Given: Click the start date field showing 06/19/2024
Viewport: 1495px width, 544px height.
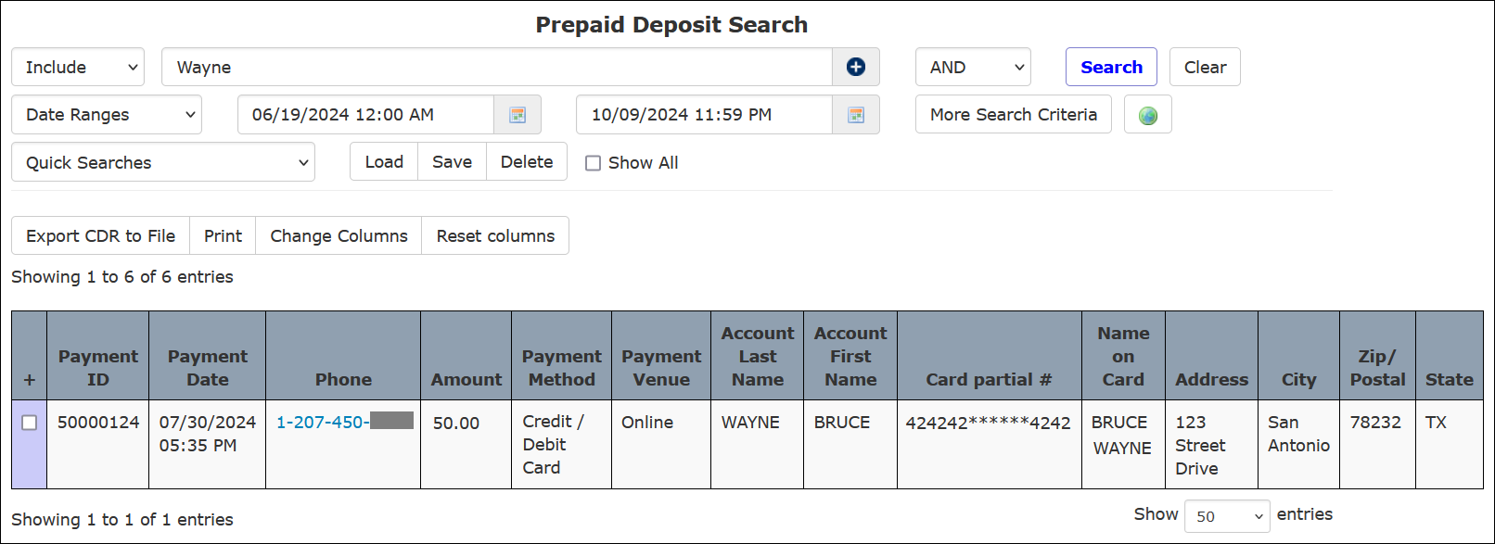Looking at the screenshot, I should click(x=365, y=115).
